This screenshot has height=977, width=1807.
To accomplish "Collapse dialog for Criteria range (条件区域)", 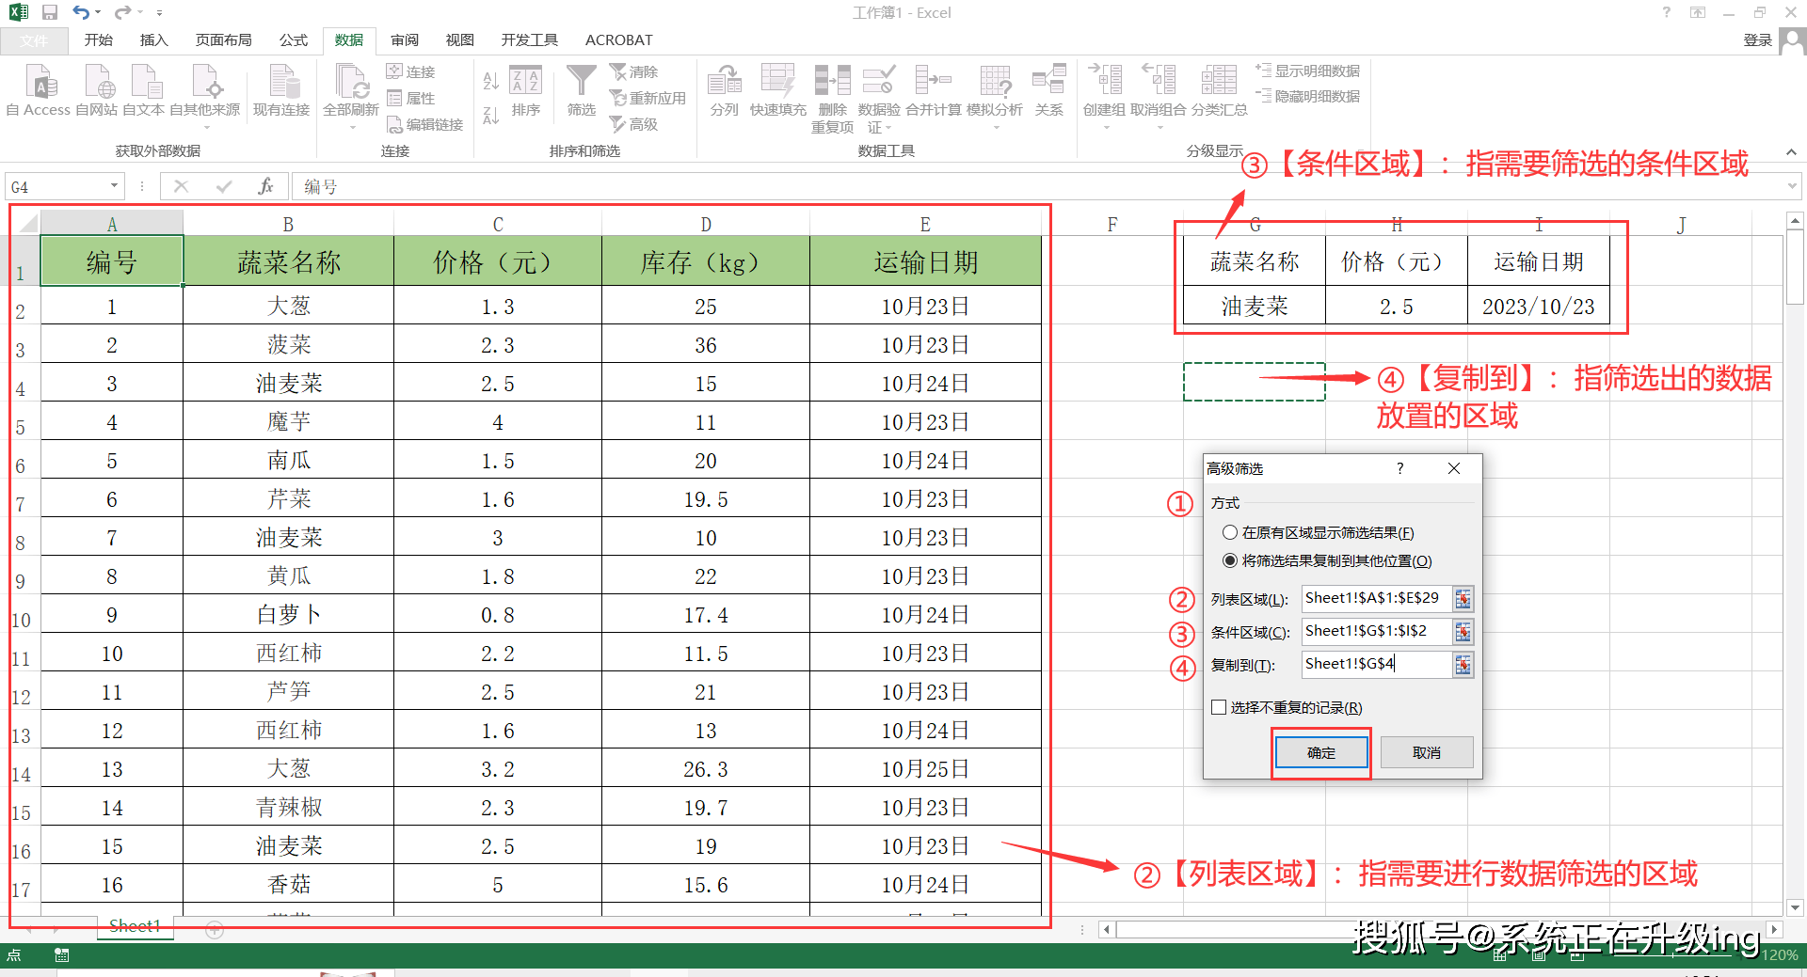I will pos(1463,632).
